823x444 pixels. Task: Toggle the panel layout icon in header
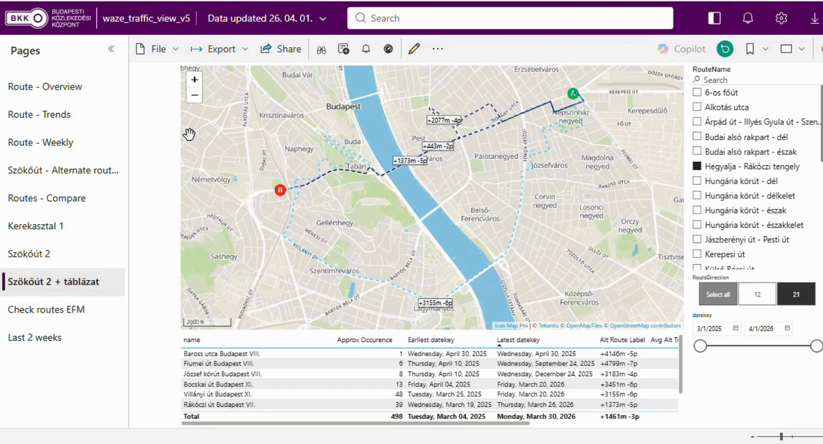[714, 18]
